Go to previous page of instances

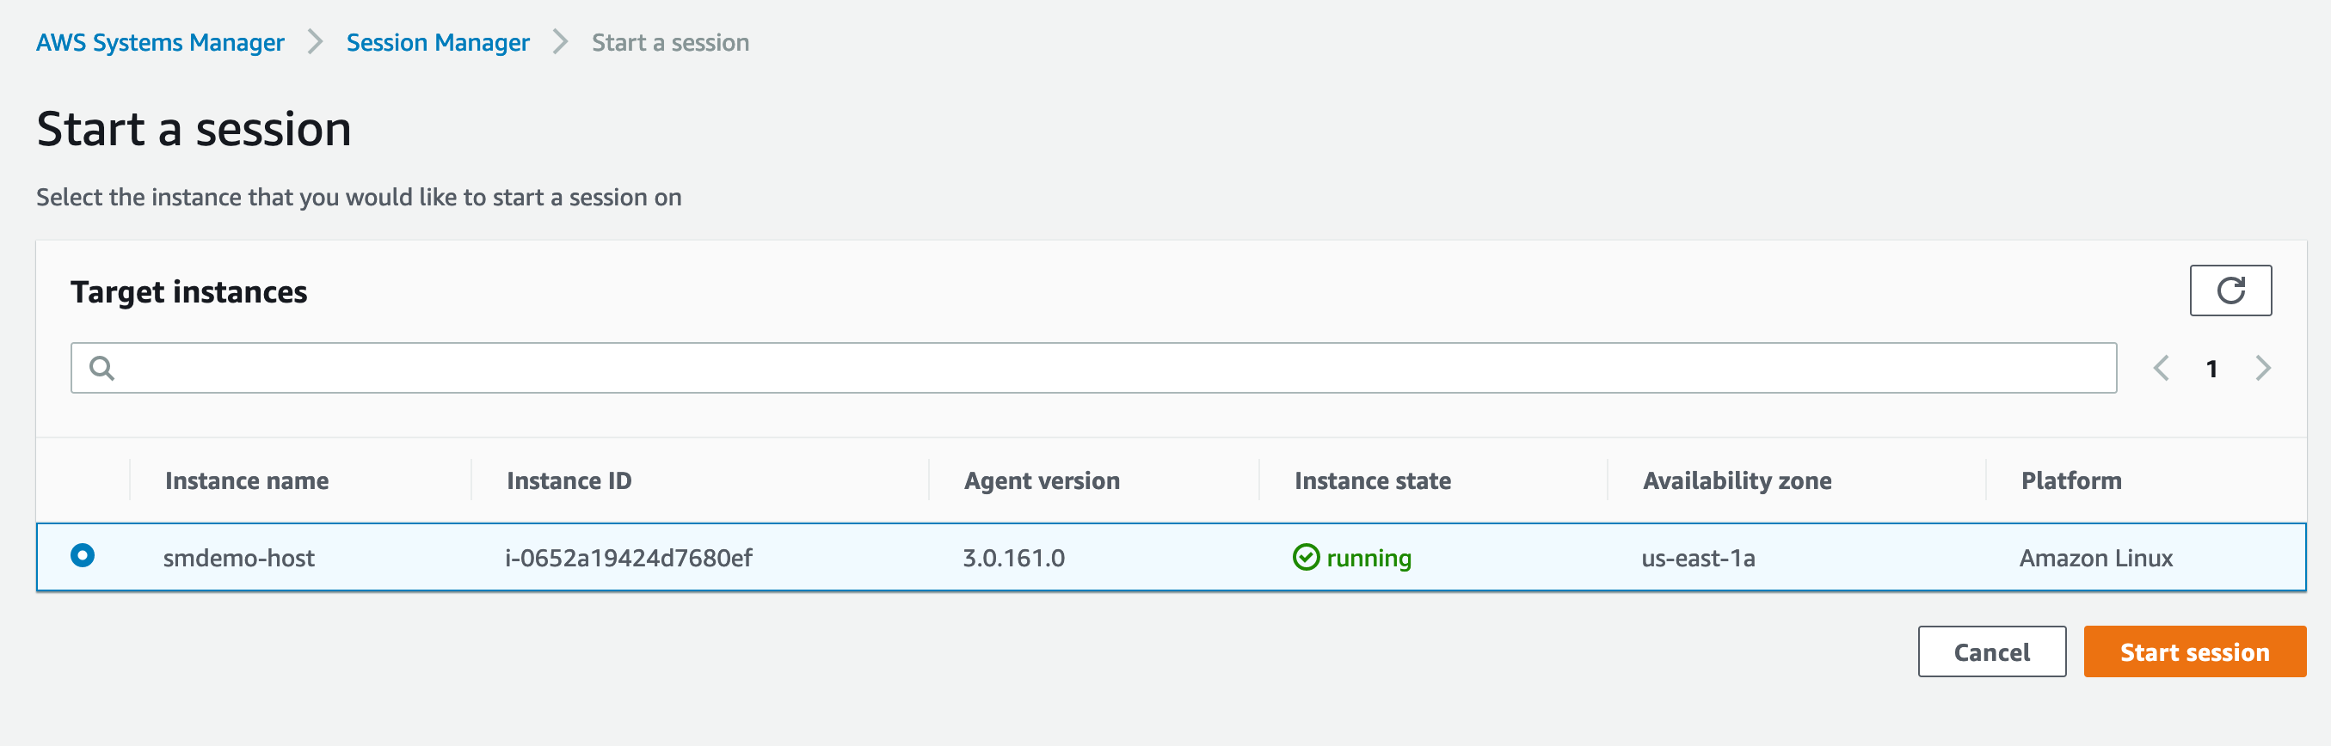[2161, 368]
